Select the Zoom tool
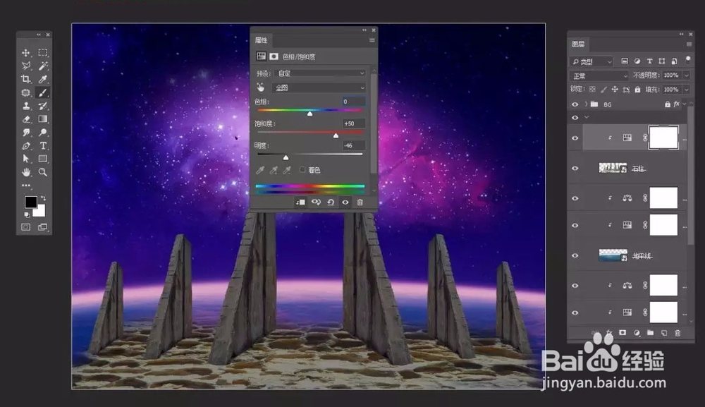The width and height of the screenshot is (705, 407). (43, 172)
